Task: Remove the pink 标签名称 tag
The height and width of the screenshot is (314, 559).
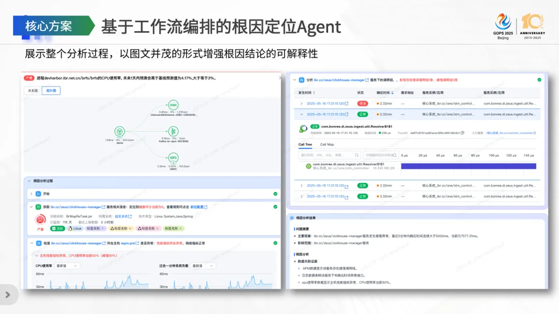Action: (157, 229)
